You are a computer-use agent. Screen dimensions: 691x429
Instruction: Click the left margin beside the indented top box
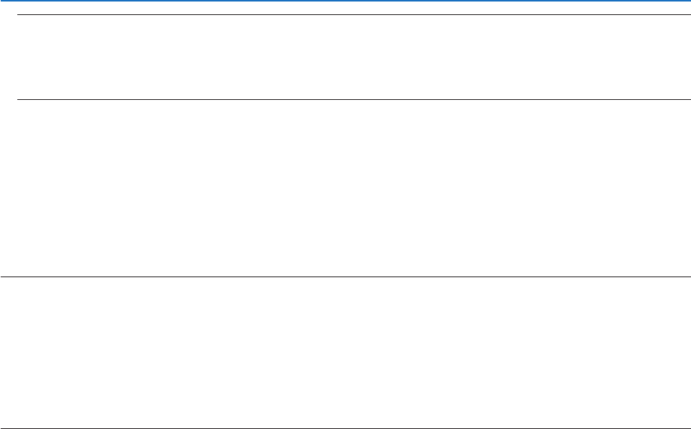tap(8, 57)
